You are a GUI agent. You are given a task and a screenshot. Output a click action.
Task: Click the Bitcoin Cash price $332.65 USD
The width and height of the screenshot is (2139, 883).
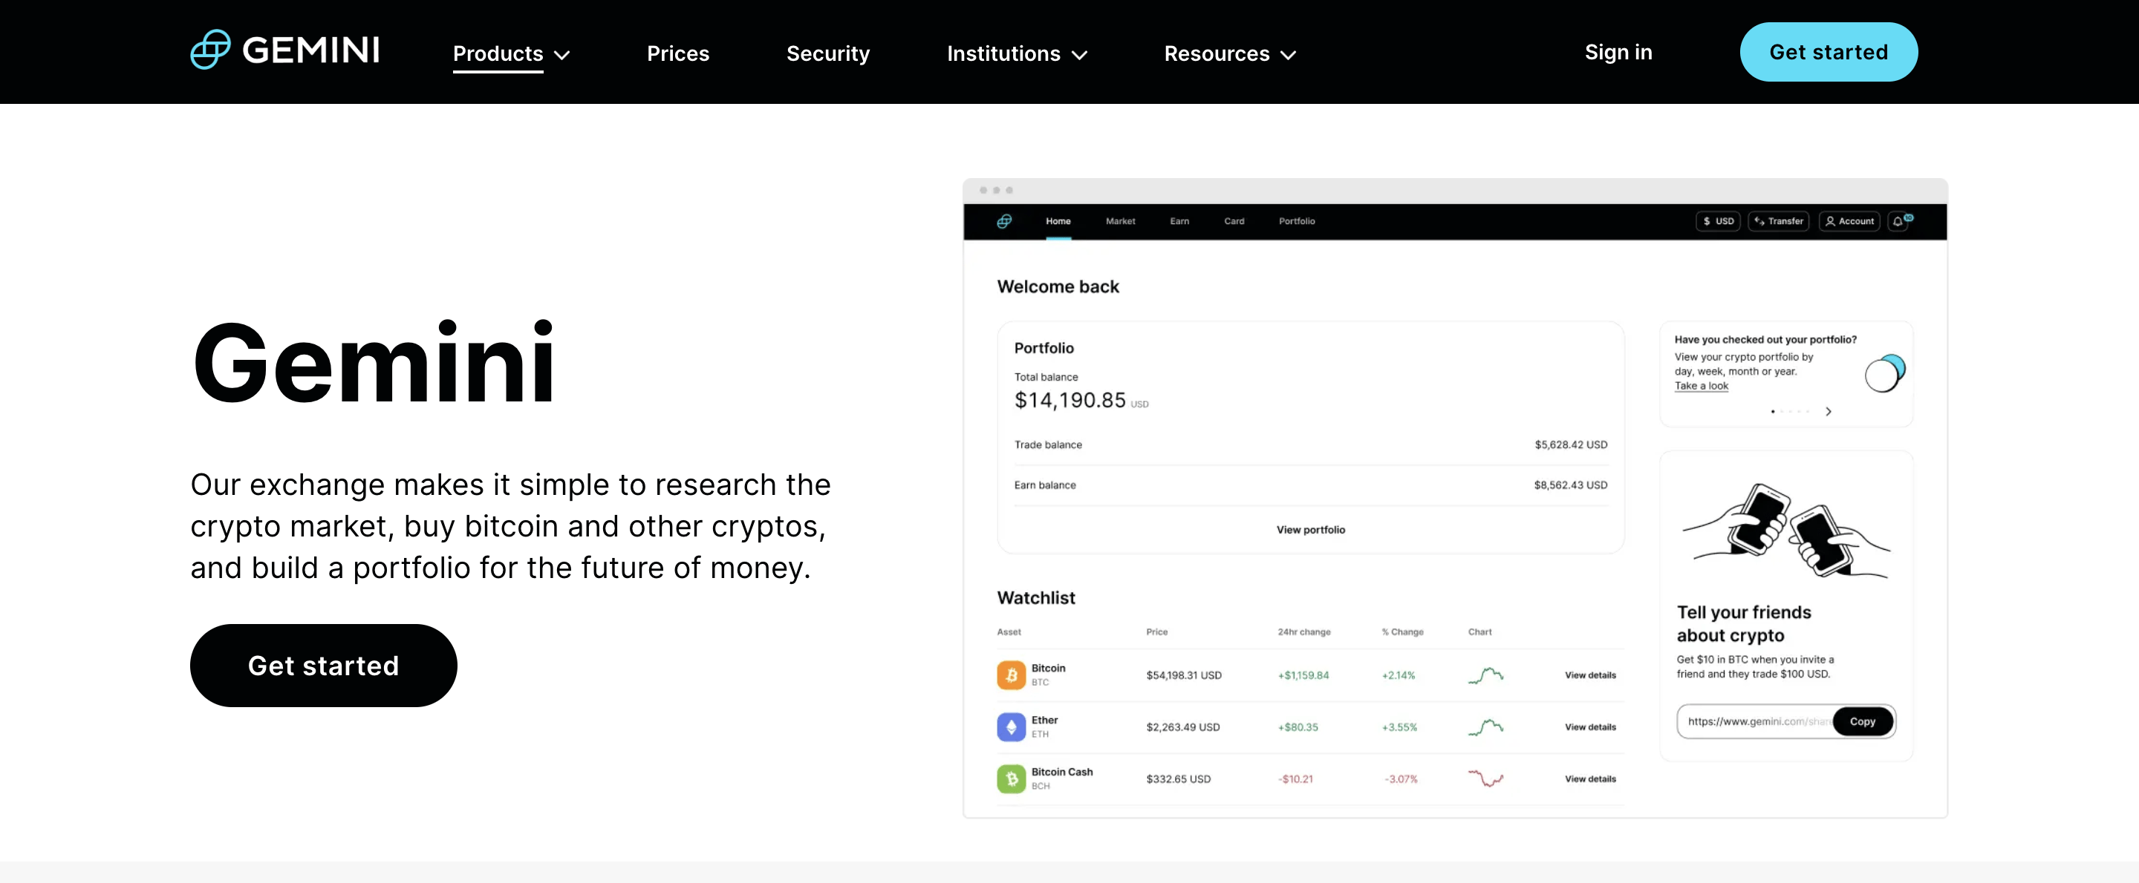pos(1178,779)
